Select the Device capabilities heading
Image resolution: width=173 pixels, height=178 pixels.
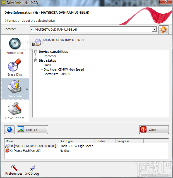tap(53, 52)
